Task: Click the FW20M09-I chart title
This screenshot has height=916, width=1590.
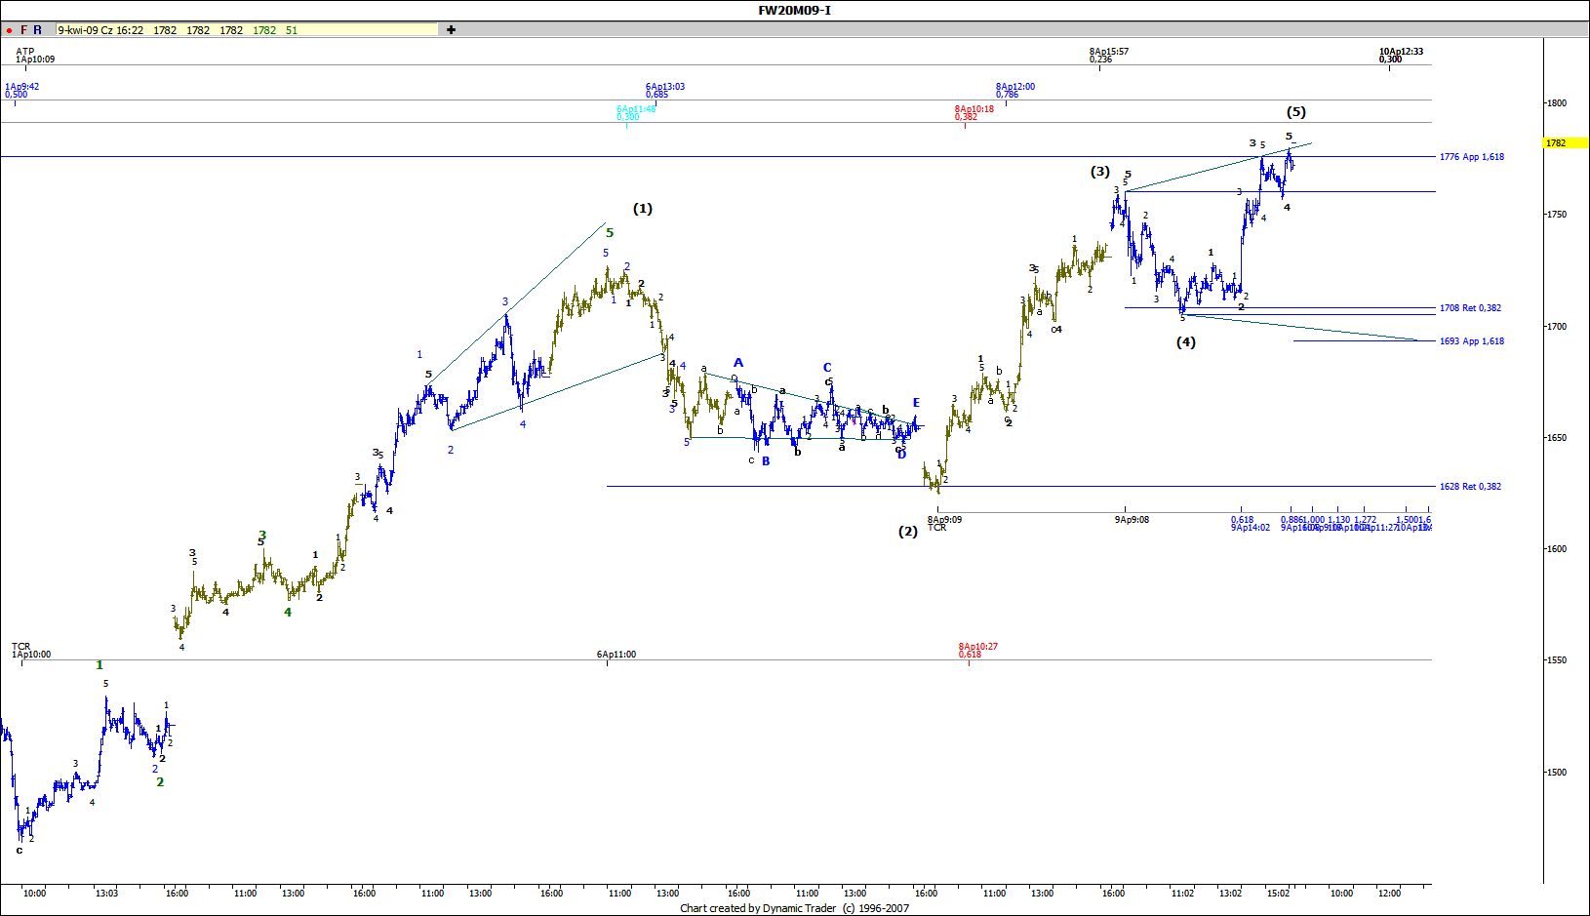Action: 794,10
